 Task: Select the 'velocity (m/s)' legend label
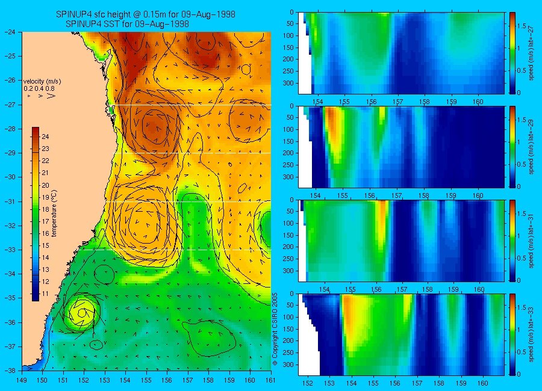(42, 82)
